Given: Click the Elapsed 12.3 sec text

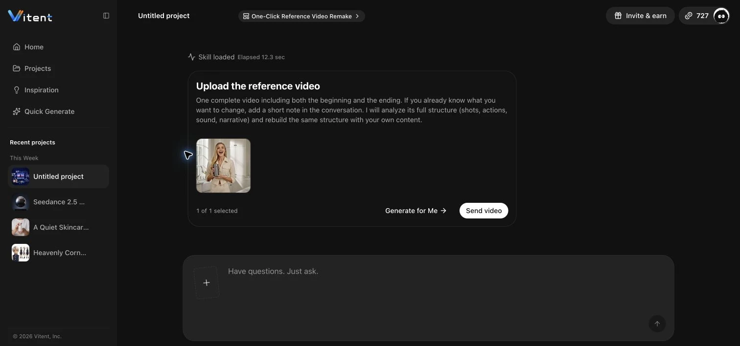Looking at the screenshot, I should (x=261, y=57).
